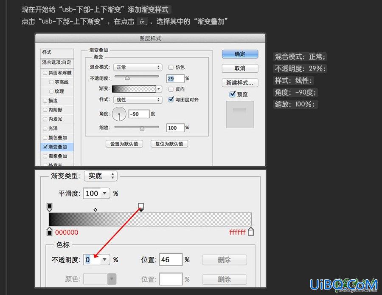Click the opacity midpoint diamond marker
This screenshot has height=295, width=382.
pyautogui.click(x=95, y=210)
